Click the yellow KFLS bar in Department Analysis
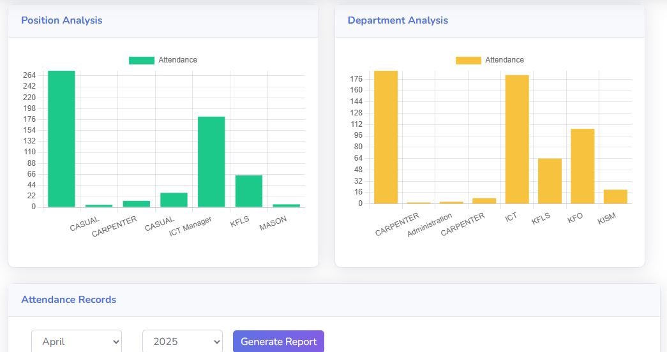Image resolution: width=667 pixels, height=352 pixels. pyautogui.click(x=550, y=181)
